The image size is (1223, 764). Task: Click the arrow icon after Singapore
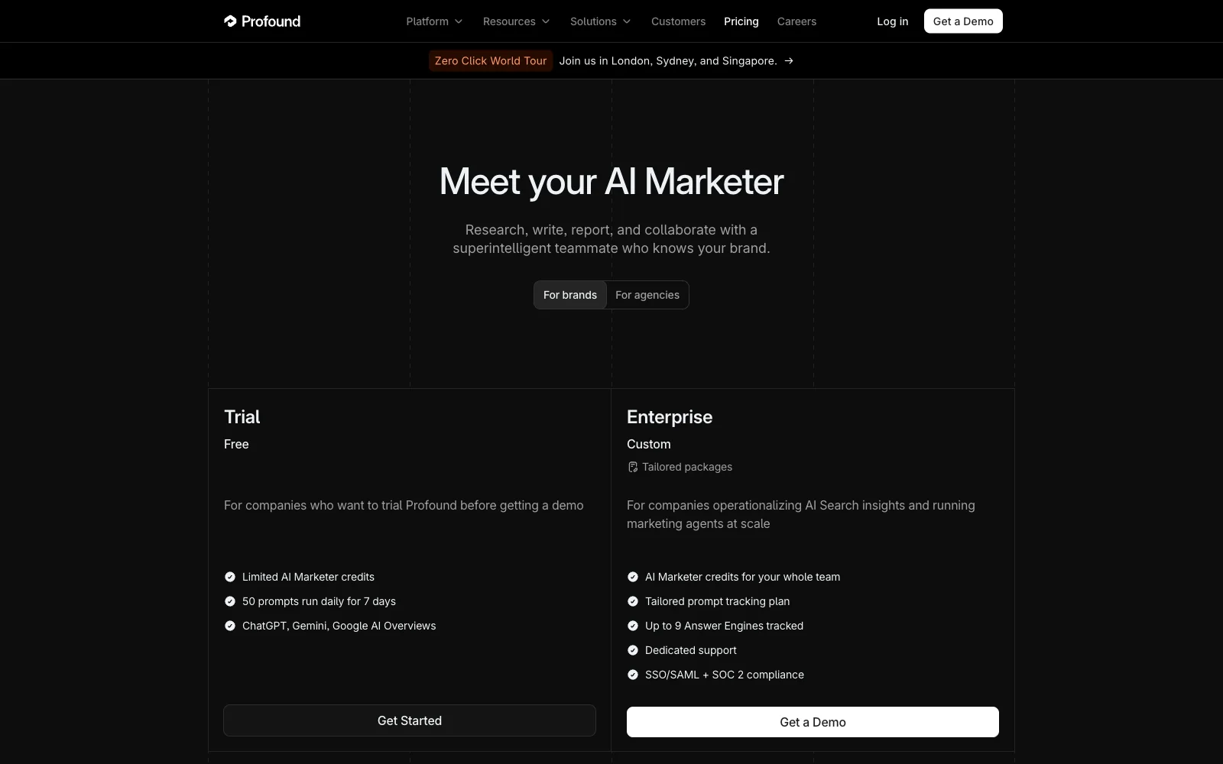point(789,61)
